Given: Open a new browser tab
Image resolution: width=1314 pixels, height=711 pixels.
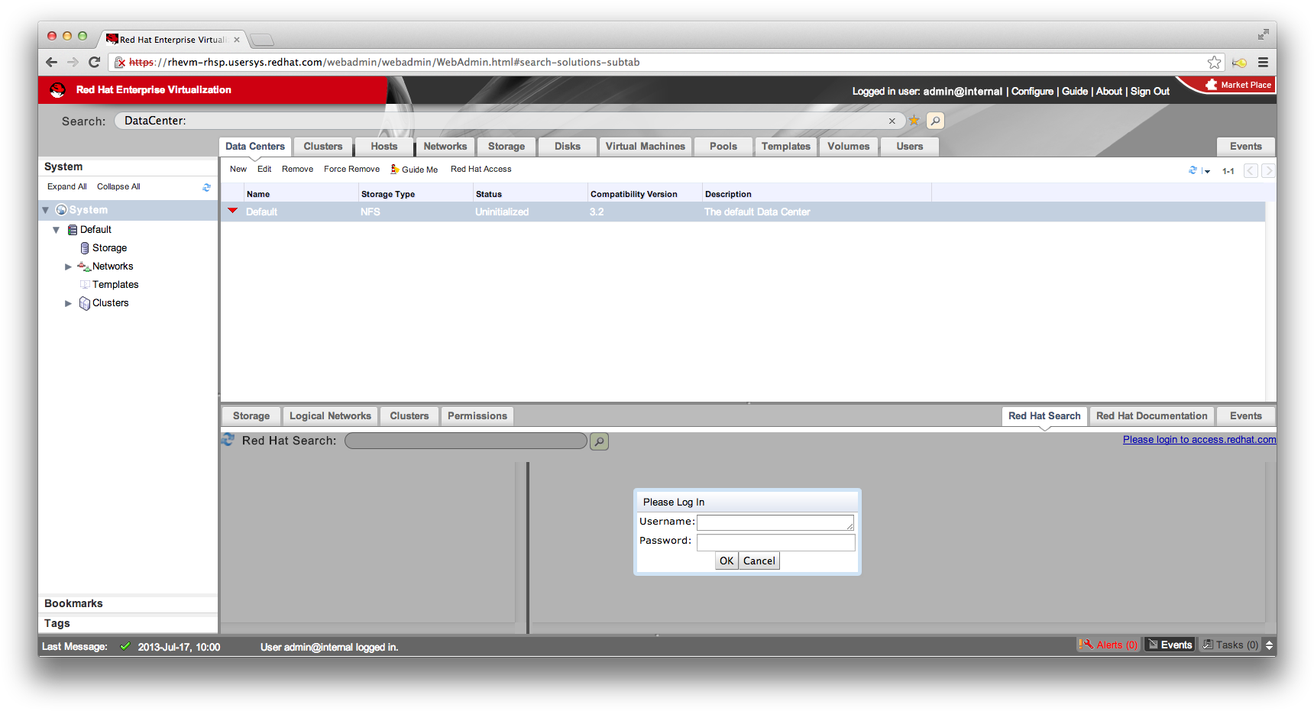Looking at the screenshot, I should [x=261, y=40].
